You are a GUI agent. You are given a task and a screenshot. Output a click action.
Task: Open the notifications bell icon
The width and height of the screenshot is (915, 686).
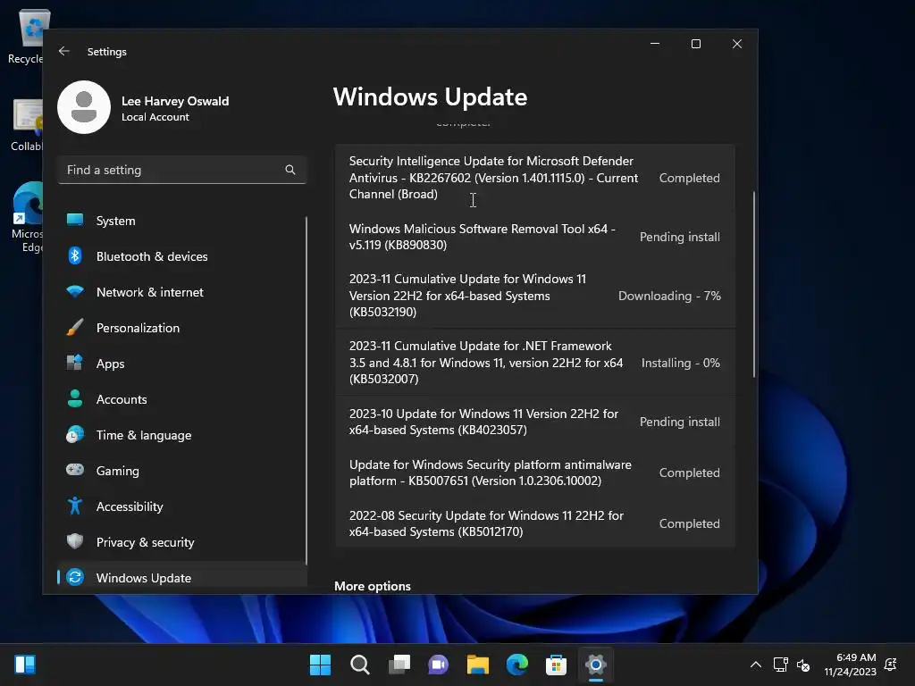(891, 665)
